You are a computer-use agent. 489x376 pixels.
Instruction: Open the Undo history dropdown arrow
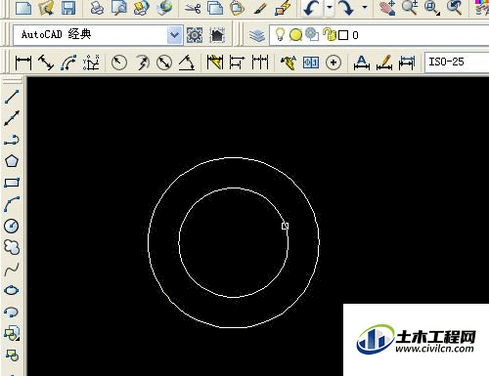[330, 7]
